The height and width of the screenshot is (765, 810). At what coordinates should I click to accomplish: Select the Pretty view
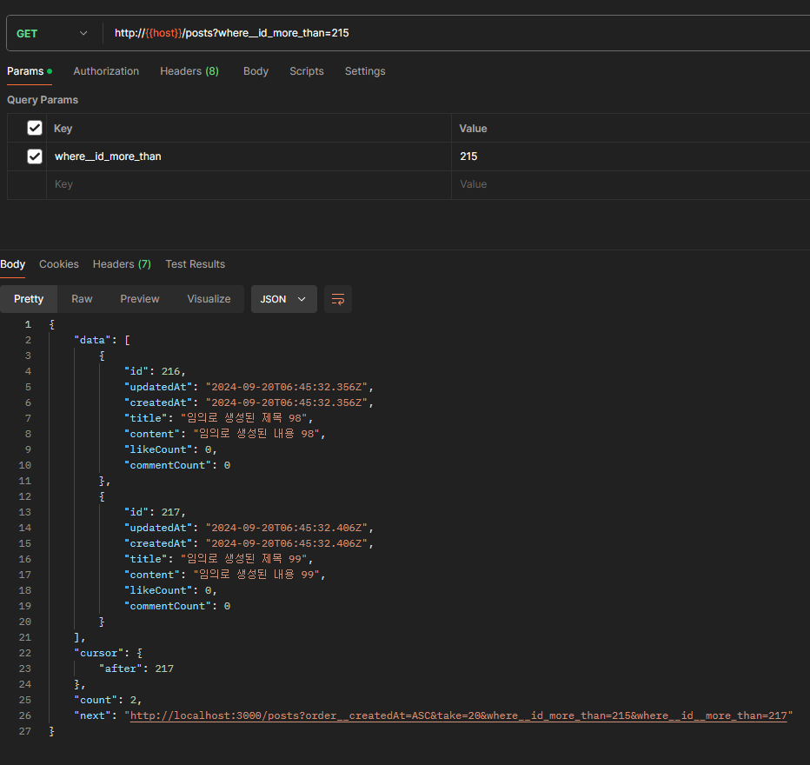coord(29,299)
